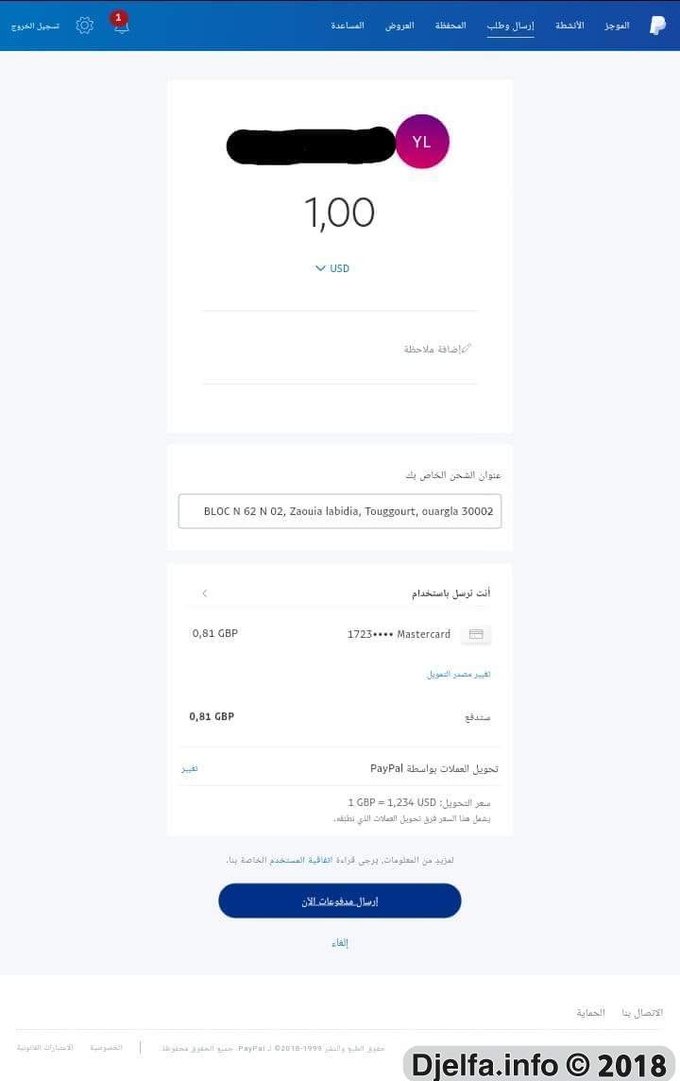The image size is (680, 1081).
Task: Click the إلغاء cancel link
Action: 340,942
